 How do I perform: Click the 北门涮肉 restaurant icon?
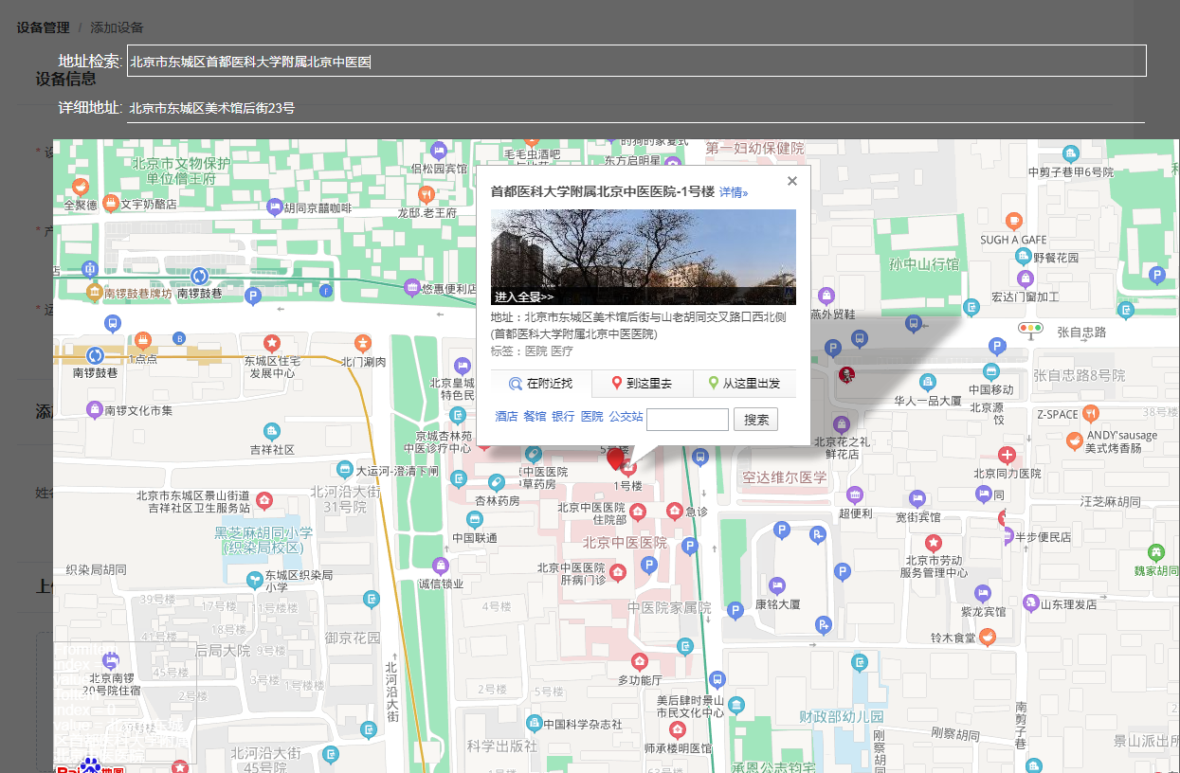coord(362,343)
